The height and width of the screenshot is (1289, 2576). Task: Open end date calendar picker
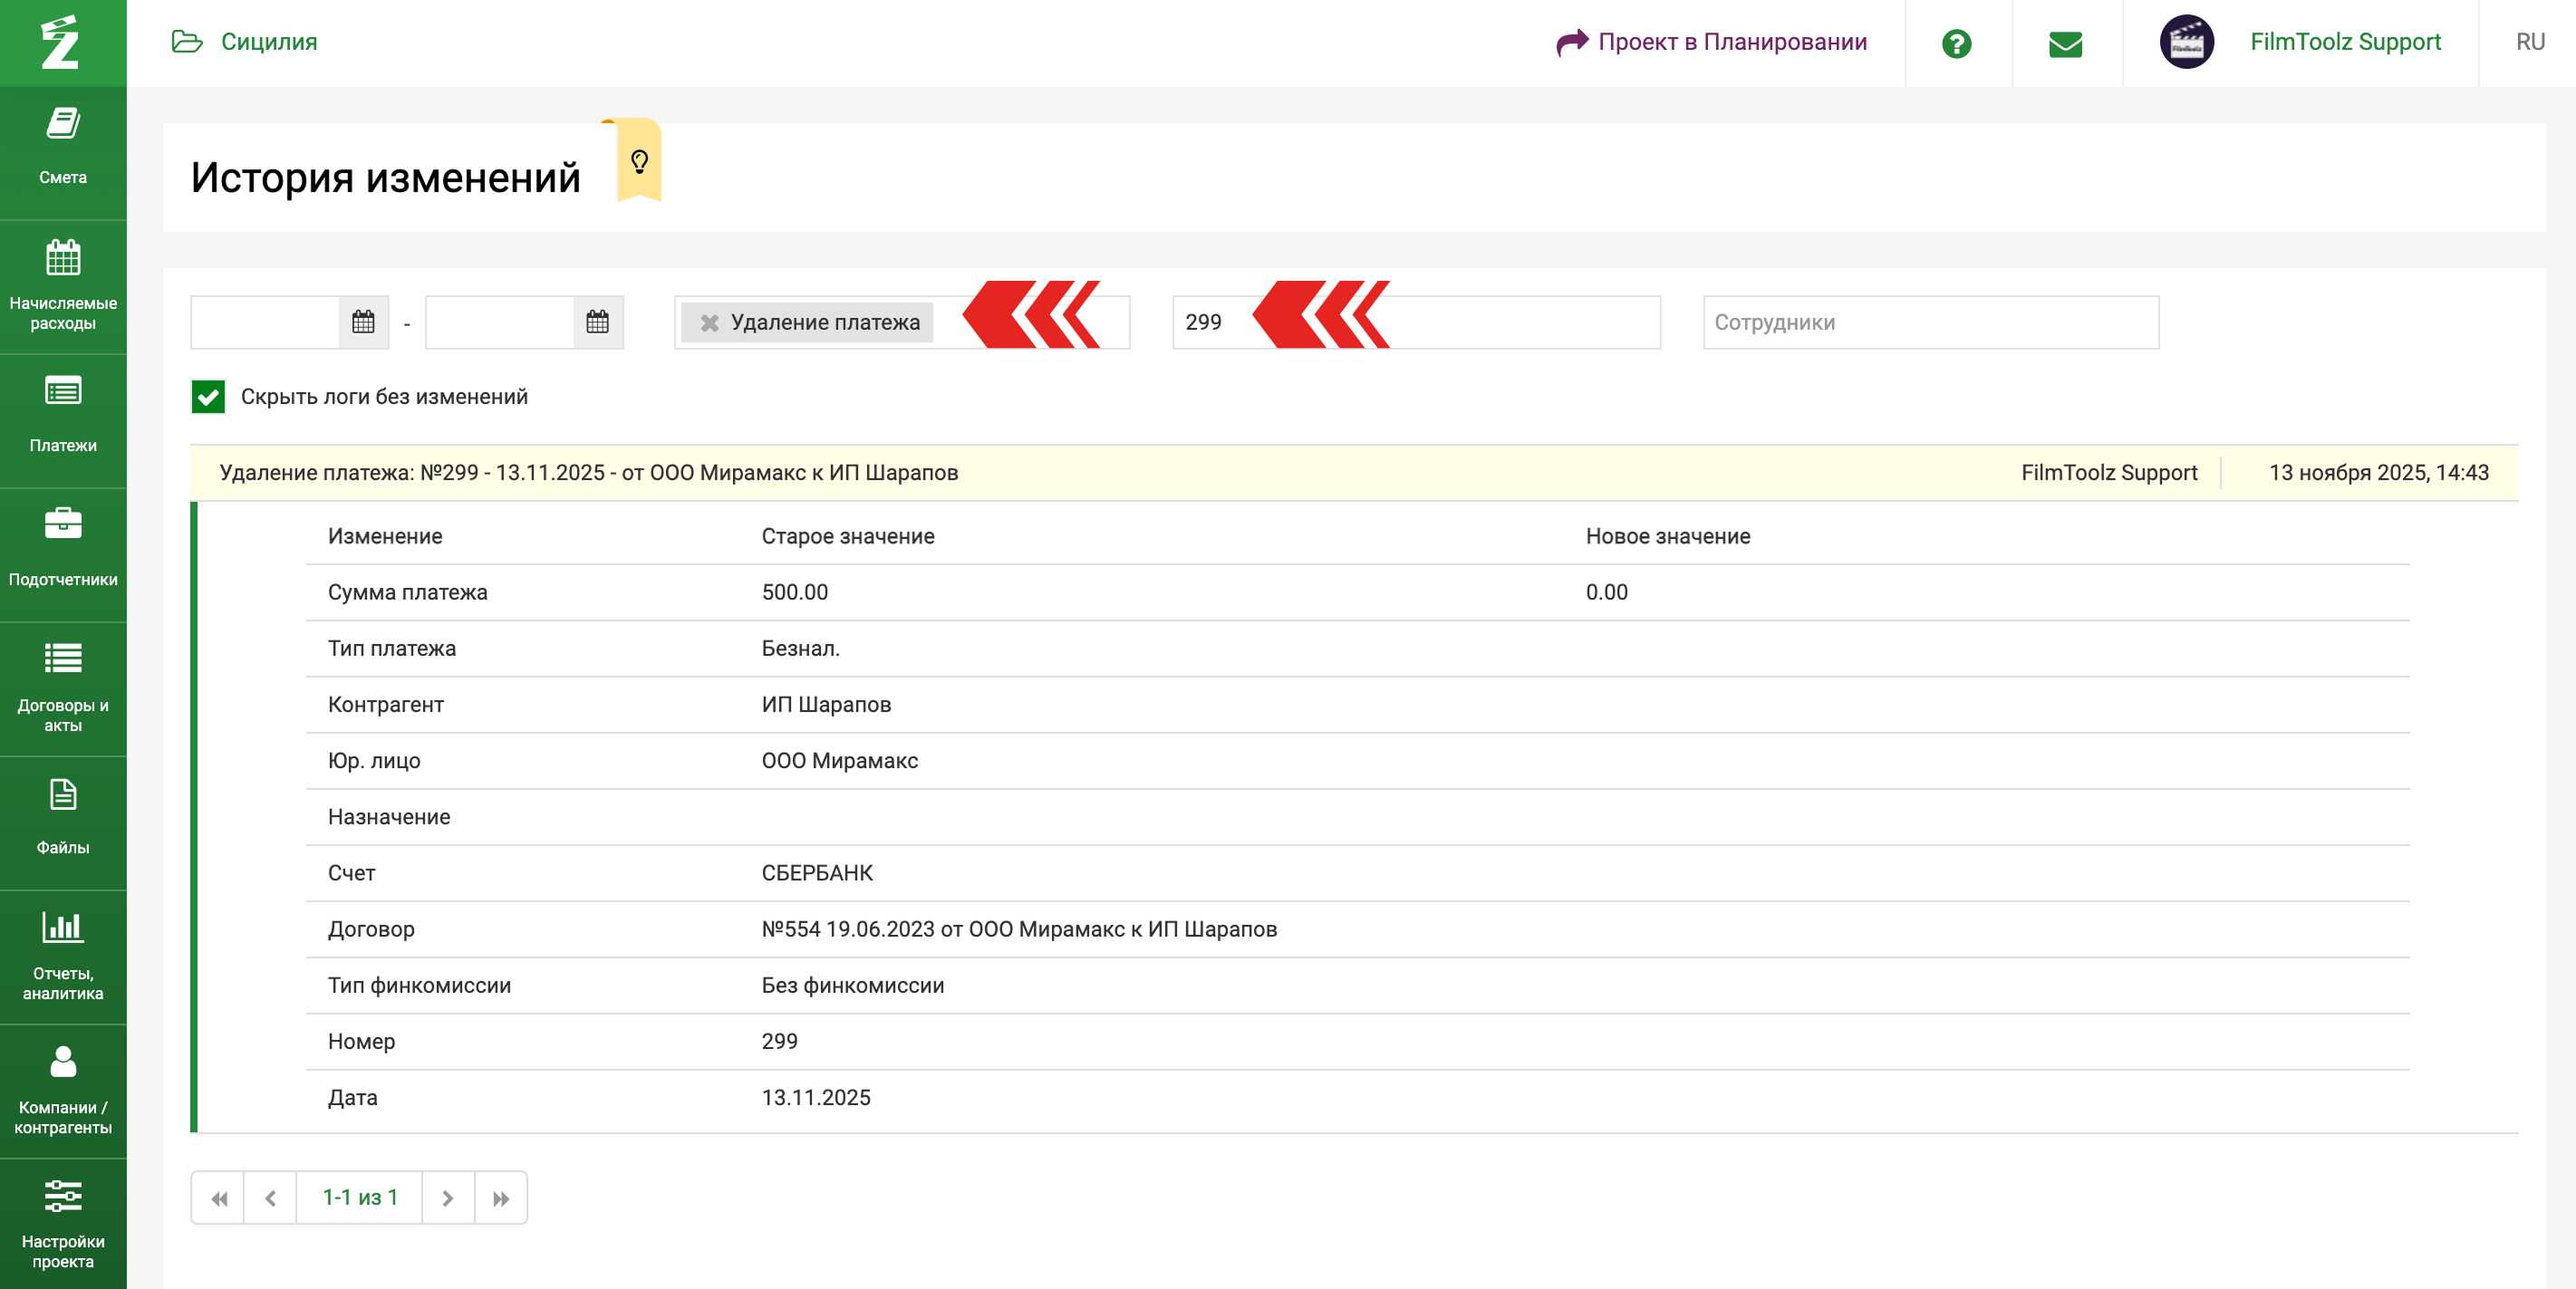(x=597, y=322)
